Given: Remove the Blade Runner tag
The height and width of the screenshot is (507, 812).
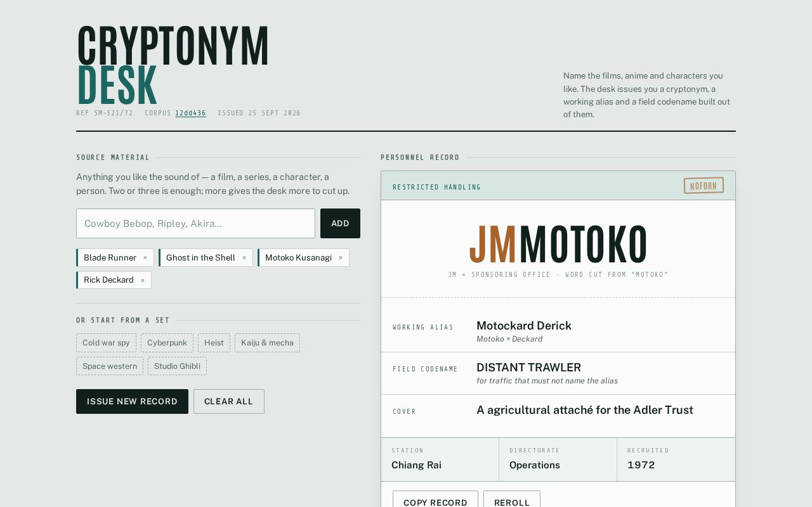Looking at the screenshot, I should [x=145, y=258].
